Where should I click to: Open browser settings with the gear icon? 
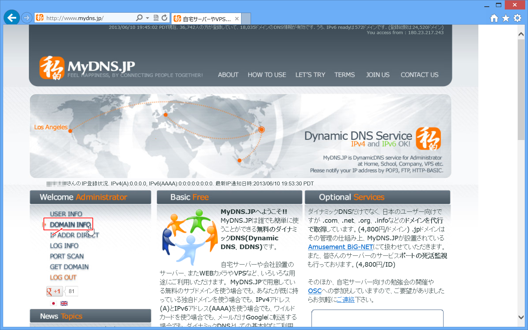pos(517,18)
